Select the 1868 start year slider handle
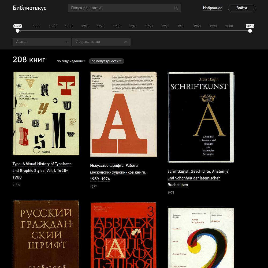This screenshot has height=268, width=268. 17,31
